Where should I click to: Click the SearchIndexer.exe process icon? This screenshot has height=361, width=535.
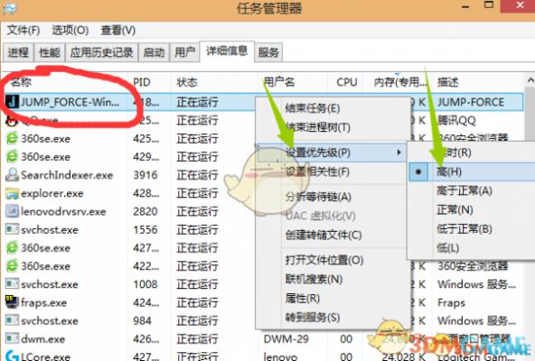click(x=12, y=175)
